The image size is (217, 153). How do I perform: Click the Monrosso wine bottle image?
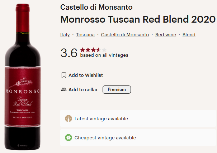[23, 77]
